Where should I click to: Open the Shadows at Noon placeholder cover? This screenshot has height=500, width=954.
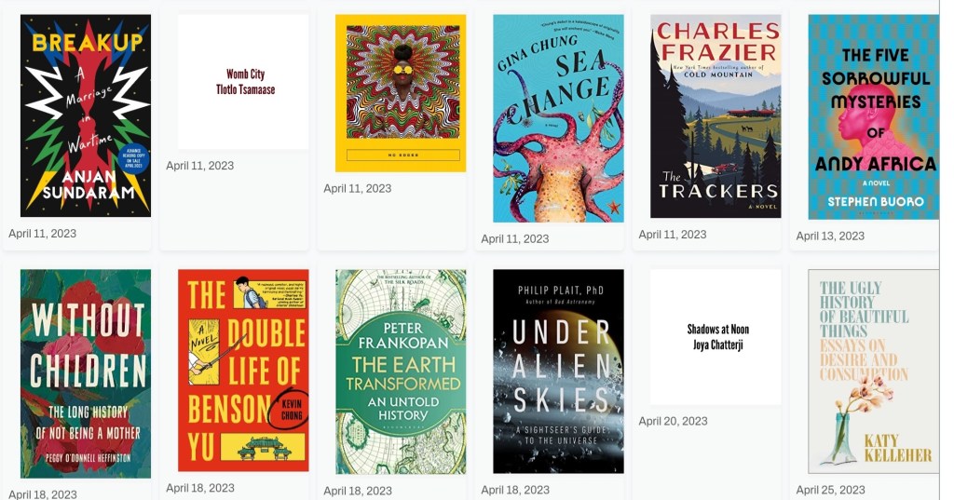715,336
